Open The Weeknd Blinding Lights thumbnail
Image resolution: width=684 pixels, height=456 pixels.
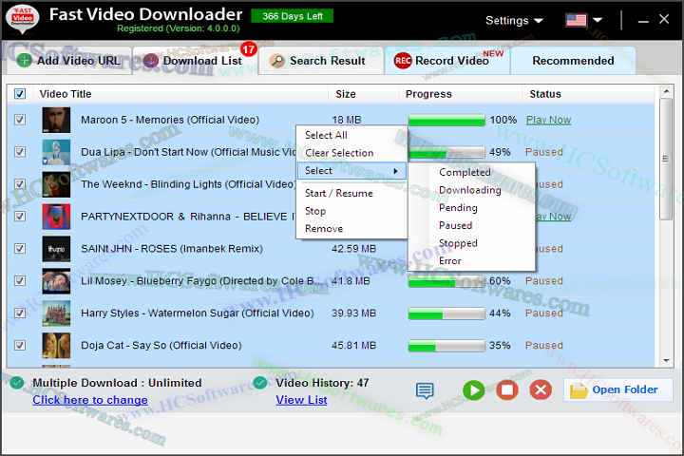(x=56, y=184)
